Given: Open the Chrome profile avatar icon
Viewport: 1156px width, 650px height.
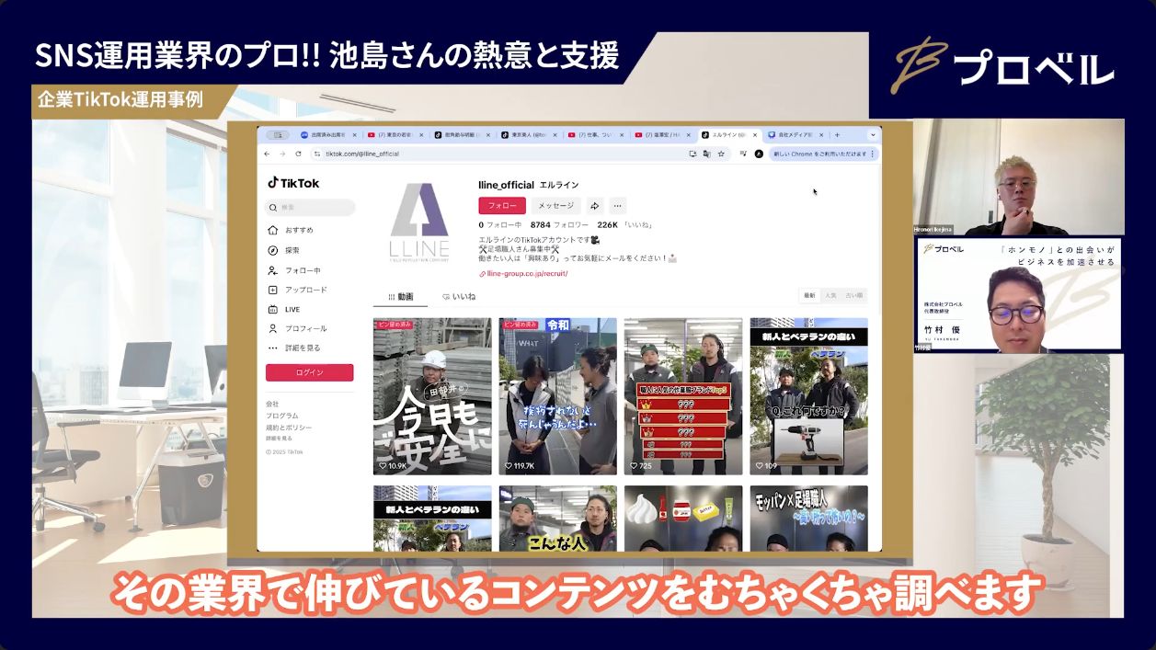Looking at the screenshot, I should click(759, 154).
